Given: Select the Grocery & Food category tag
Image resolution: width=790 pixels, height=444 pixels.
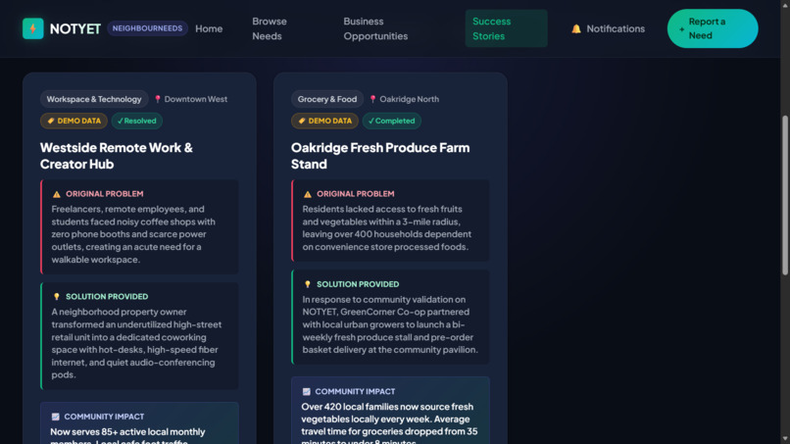Looking at the screenshot, I should click(x=327, y=99).
